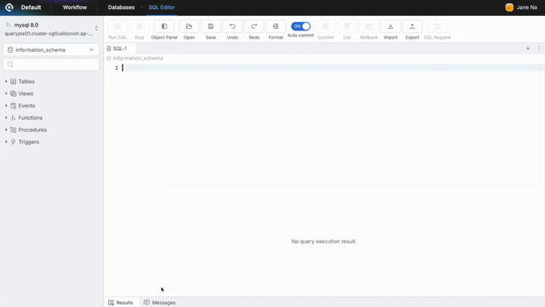Click the SQL Request icon
Viewport: 545px width, 307px height.
coord(438,27)
